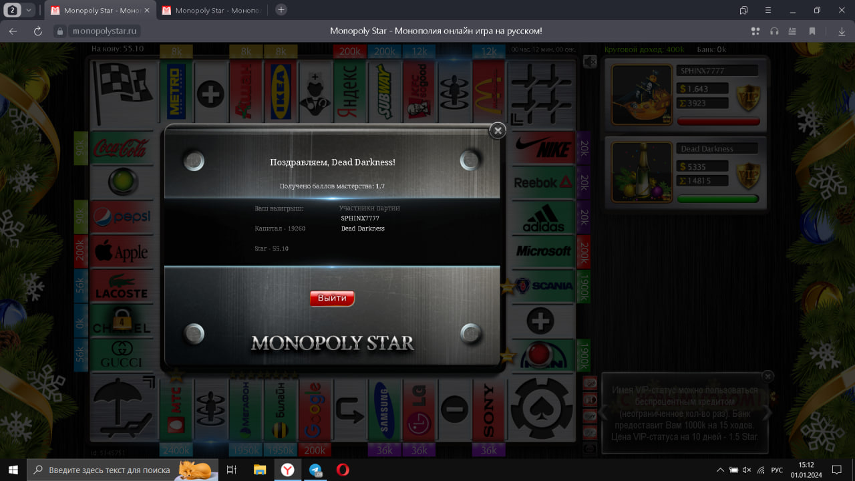Toggle the muted sound speaker icon

coord(589,61)
